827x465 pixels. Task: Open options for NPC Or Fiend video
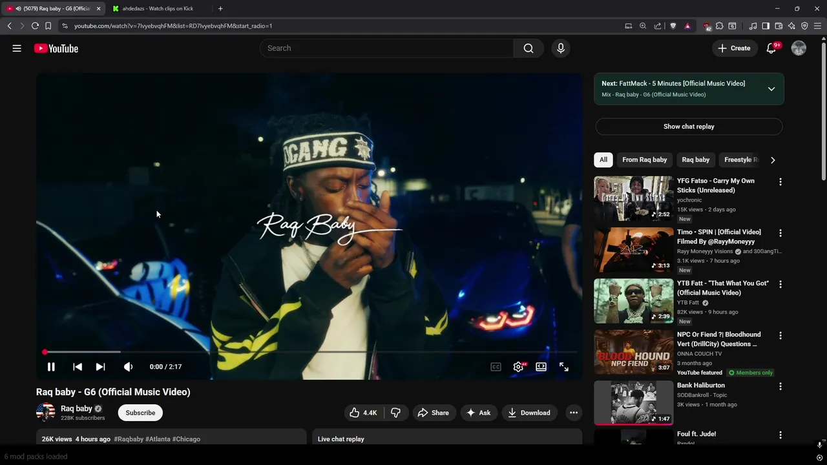pyautogui.click(x=780, y=336)
